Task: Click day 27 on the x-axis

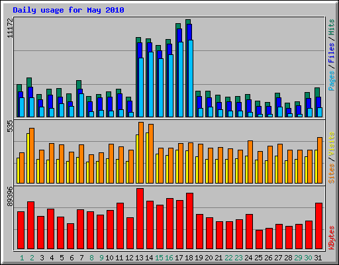Action: pyautogui.click(x=278, y=258)
